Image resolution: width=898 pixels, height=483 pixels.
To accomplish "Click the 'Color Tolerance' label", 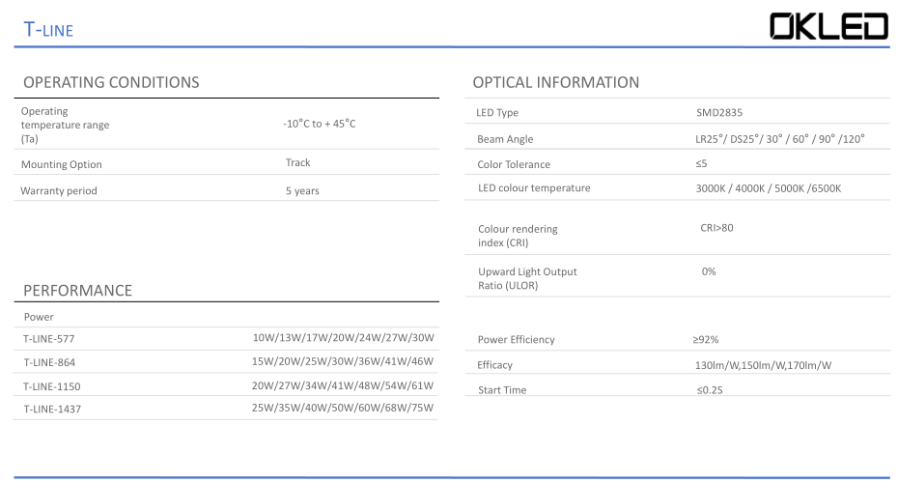I will click(x=514, y=164).
